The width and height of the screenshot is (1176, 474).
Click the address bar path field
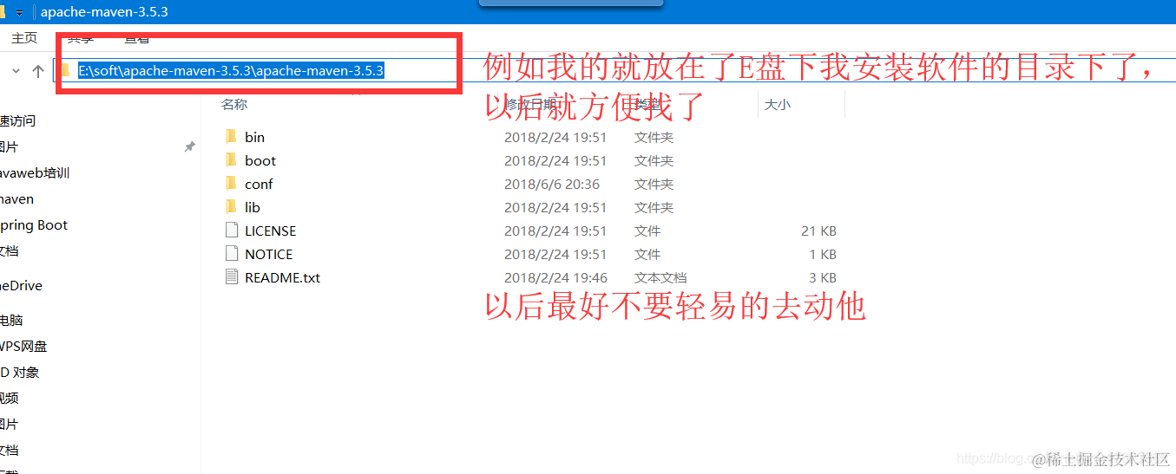point(260,71)
